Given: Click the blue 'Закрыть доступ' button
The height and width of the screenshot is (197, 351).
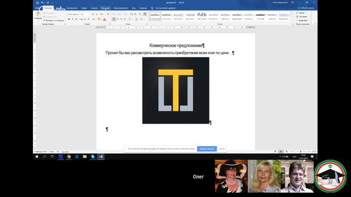Looking at the screenshot, I should pos(207,149).
